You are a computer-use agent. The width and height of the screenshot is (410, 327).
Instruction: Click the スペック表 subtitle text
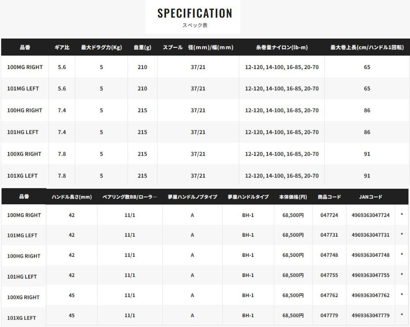195,25
